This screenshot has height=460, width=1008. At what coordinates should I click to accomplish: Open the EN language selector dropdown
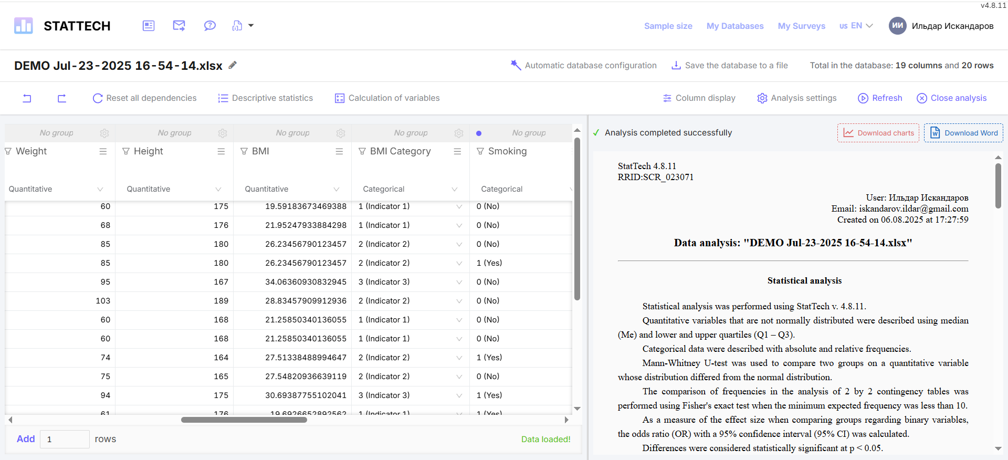tap(856, 26)
